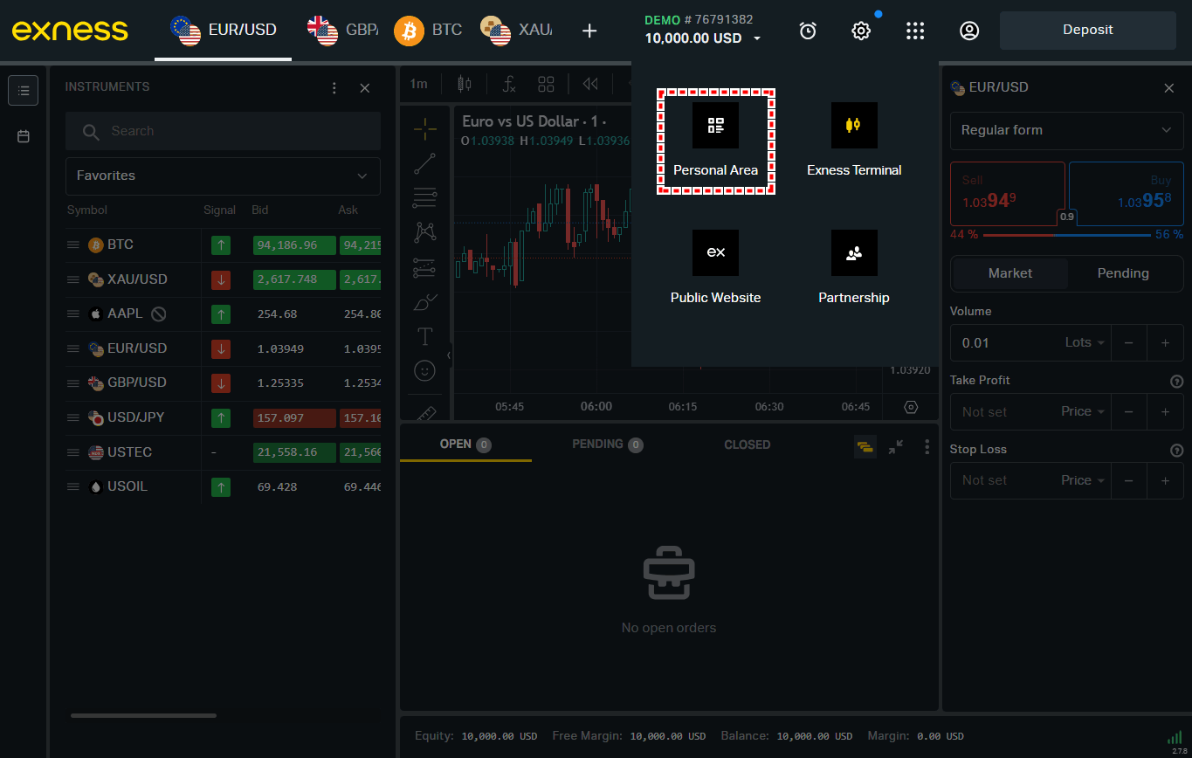This screenshot has height=758, width=1192.
Task: Select the text annotation tool
Action: 425,336
